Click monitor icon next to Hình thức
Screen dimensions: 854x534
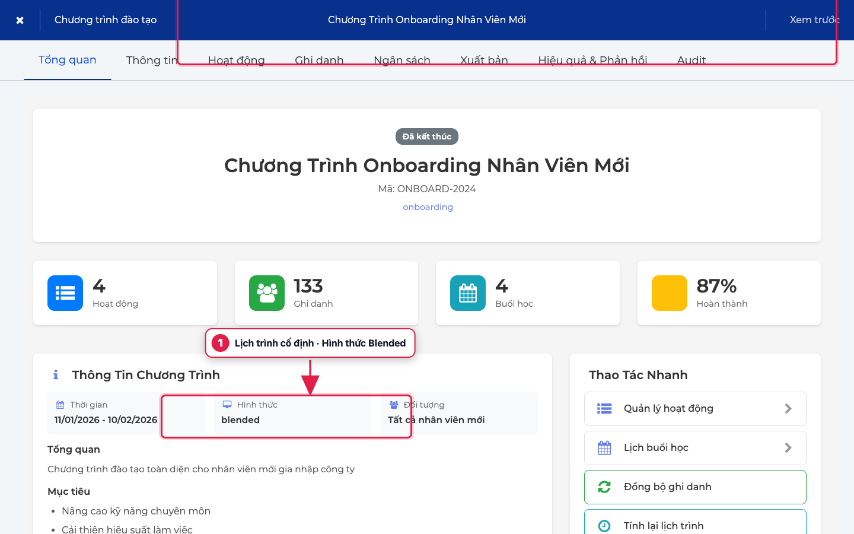(x=227, y=405)
